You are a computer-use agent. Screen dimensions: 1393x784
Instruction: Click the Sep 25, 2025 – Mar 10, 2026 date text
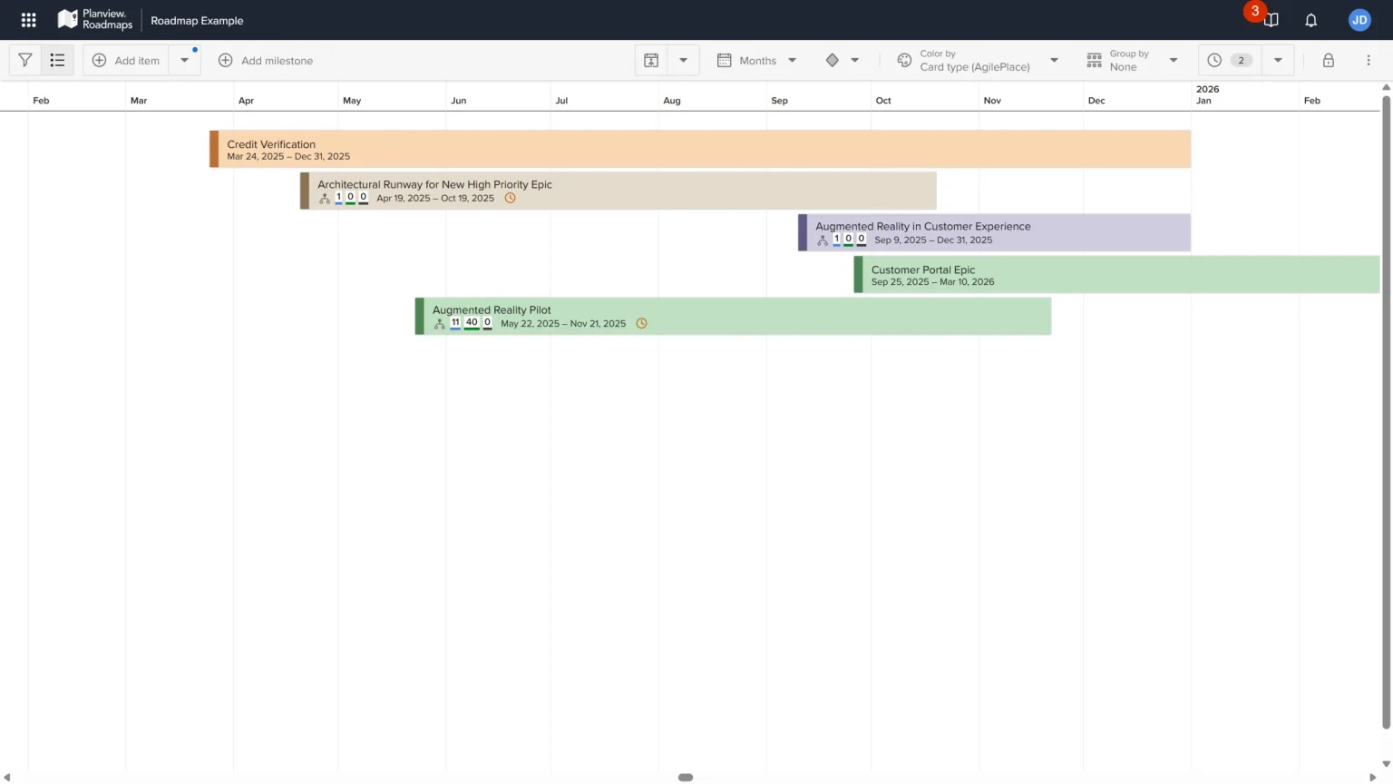tap(932, 282)
